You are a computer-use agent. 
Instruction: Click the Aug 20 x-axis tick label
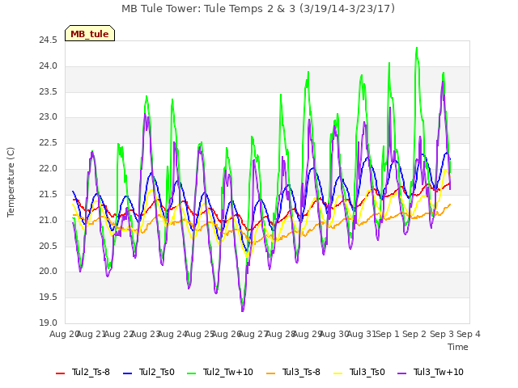point(65,334)
